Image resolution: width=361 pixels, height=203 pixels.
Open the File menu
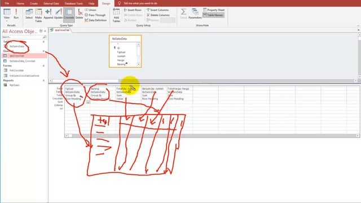click(x=7, y=3)
